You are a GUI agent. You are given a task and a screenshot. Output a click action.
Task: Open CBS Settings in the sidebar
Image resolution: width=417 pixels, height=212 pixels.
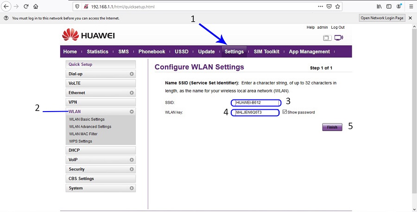(x=101, y=179)
